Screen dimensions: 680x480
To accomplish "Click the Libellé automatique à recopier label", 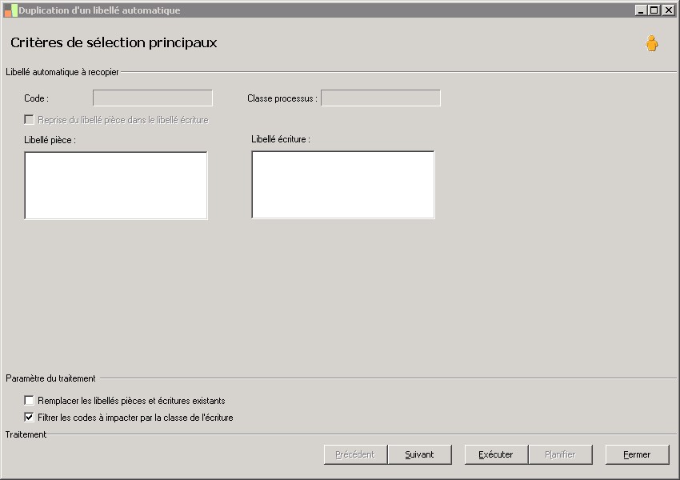I will click(x=62, y=72).
